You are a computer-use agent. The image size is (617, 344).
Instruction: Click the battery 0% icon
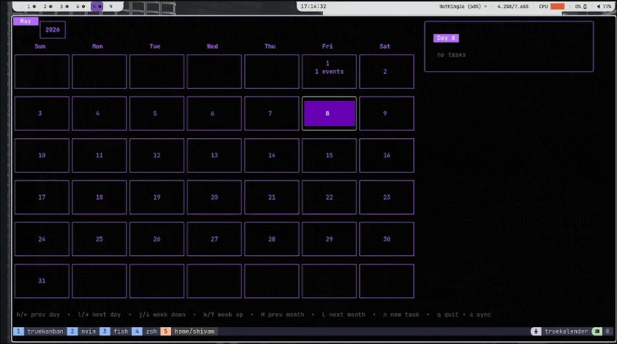click(581, 6)
